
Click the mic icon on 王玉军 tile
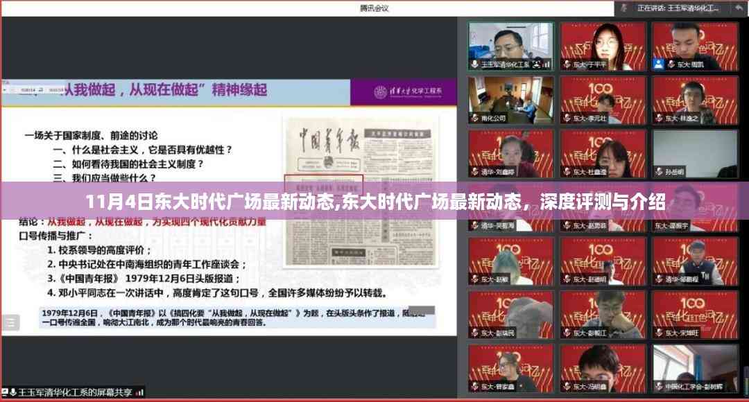pos(474,64)
